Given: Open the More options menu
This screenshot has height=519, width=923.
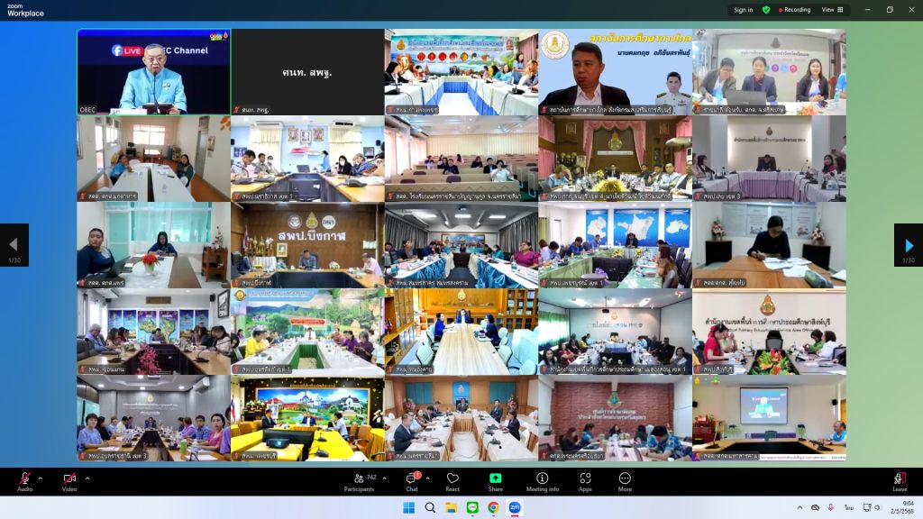Looking at the screenshot, I should click(625, 481).
